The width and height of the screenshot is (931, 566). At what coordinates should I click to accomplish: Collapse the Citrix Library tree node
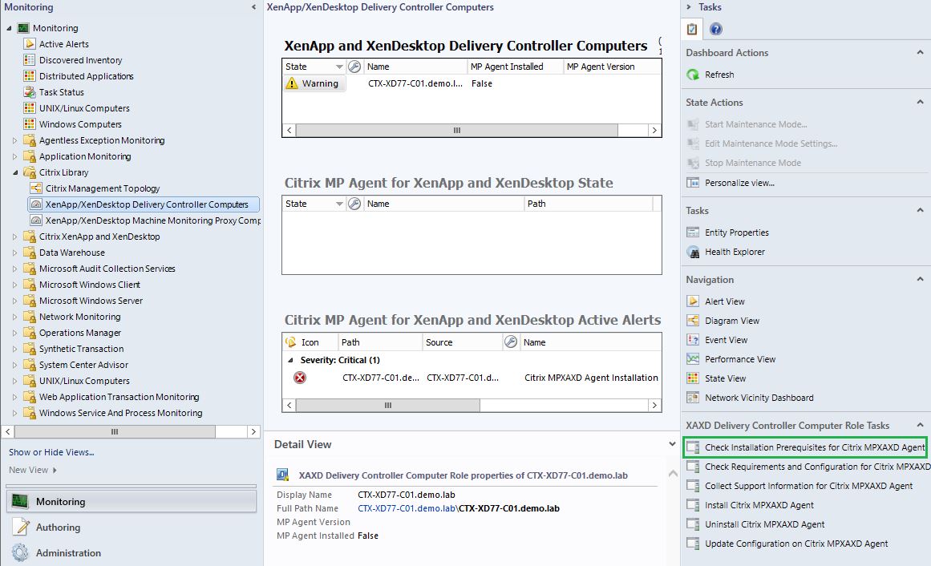click(14, 172)
